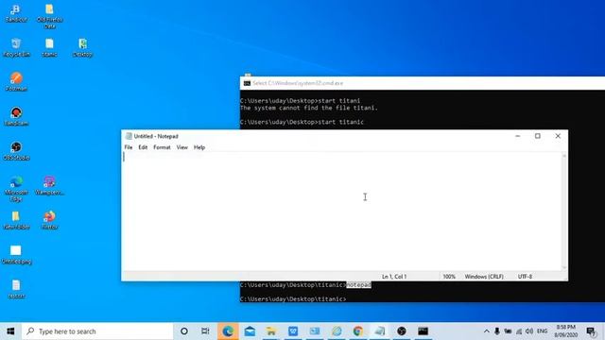Minimize the Notepad window
Screen dimensions: 605x340
pos(518,136)
